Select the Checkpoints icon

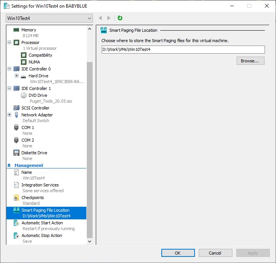[16, 198]
